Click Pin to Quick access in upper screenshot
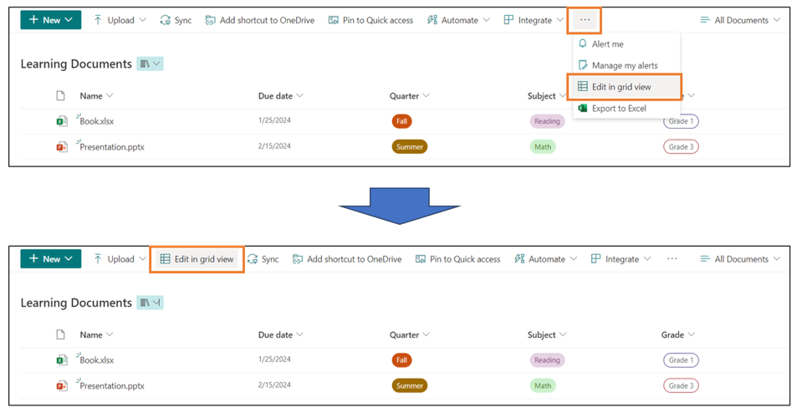 point(370,20)
